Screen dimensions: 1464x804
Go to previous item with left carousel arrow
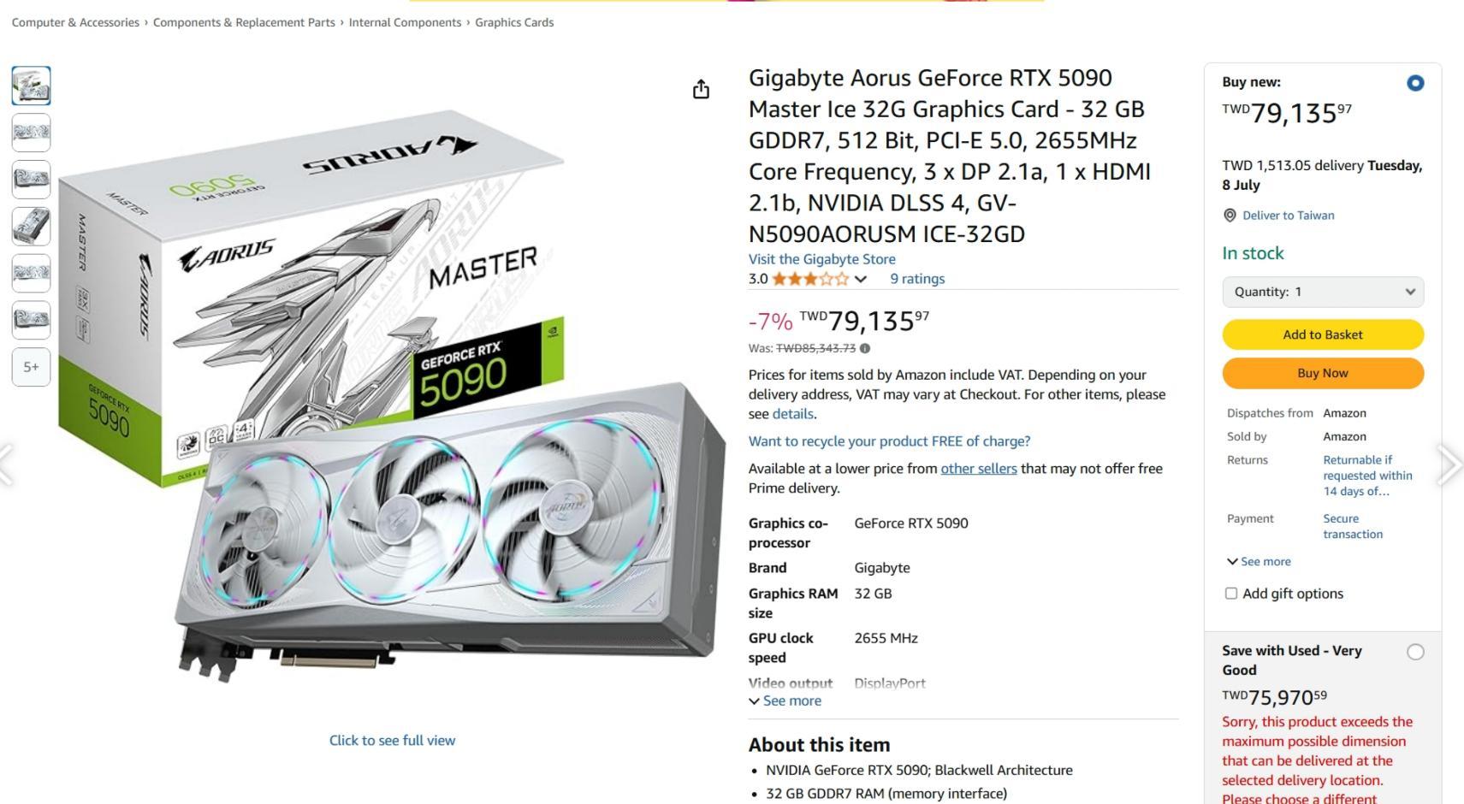(8, 464)
